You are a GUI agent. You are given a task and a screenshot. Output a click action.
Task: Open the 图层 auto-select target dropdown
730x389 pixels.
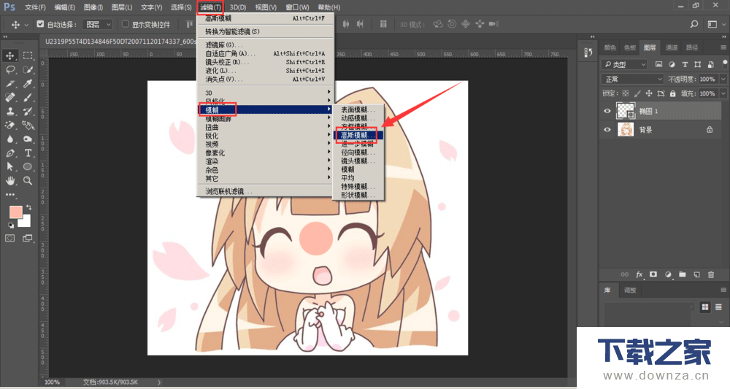(x=97, y=24)
